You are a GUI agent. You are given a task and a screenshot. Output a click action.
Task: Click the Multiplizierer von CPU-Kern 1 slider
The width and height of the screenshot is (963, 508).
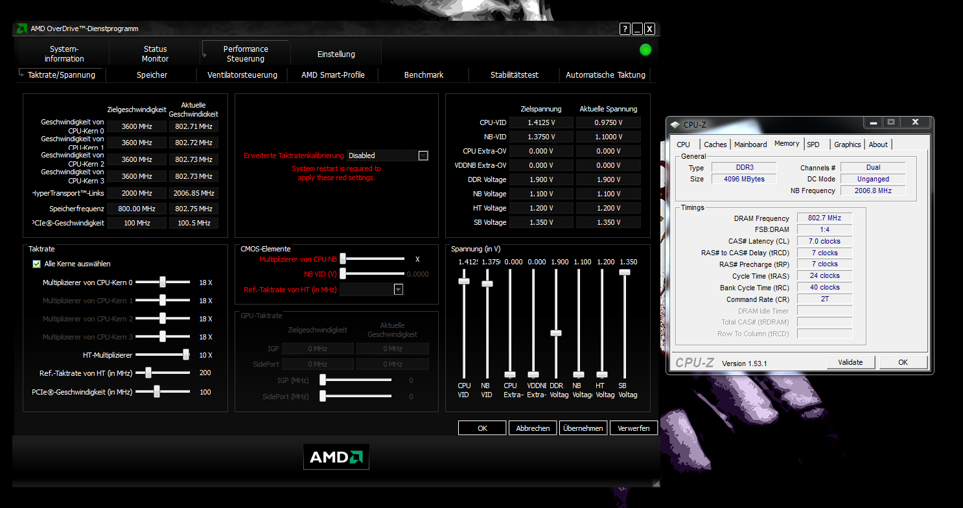[x=163, y=300]
